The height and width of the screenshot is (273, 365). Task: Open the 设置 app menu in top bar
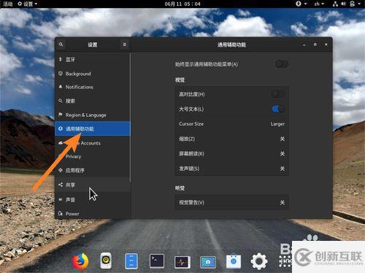(28, 4)
